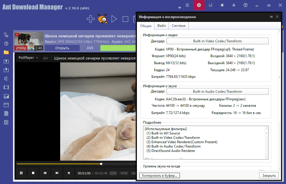
Task: Expand the PotPlayer dropdown menu
Action: coord(28,58)
